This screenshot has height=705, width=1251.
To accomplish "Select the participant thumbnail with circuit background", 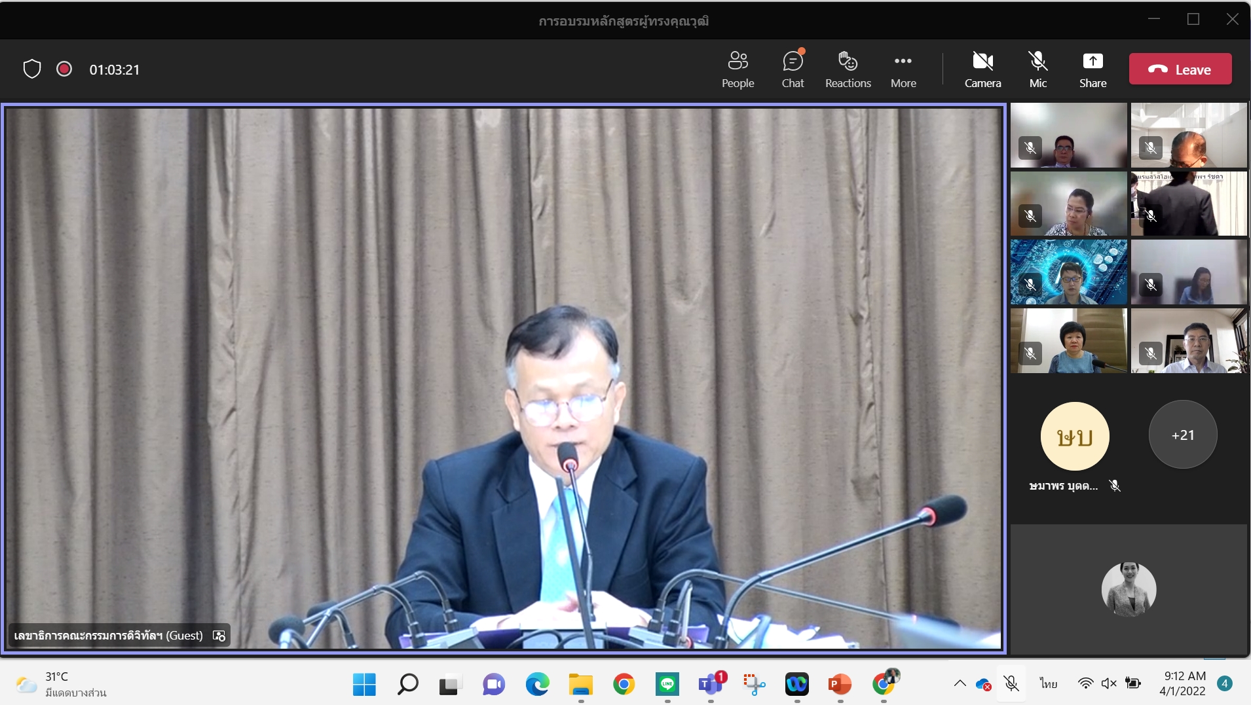I will click(1068, 272).
